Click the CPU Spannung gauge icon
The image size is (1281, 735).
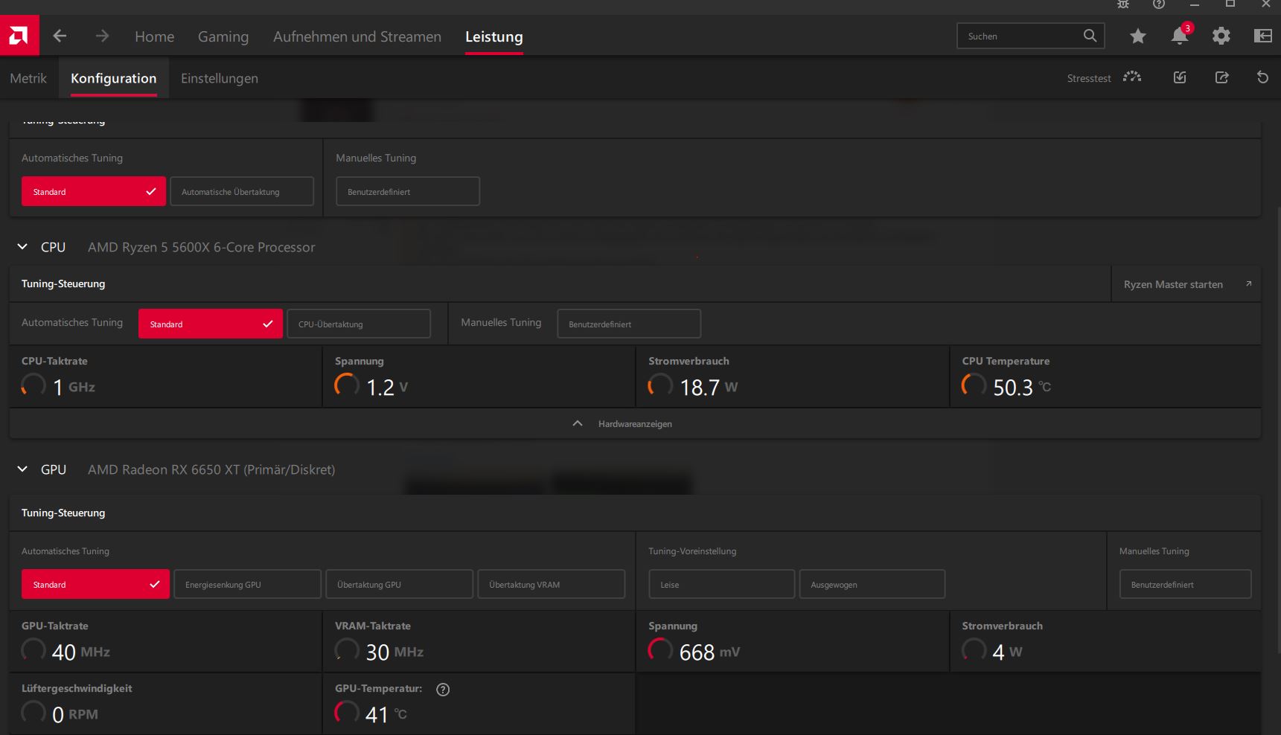(347, 385)
